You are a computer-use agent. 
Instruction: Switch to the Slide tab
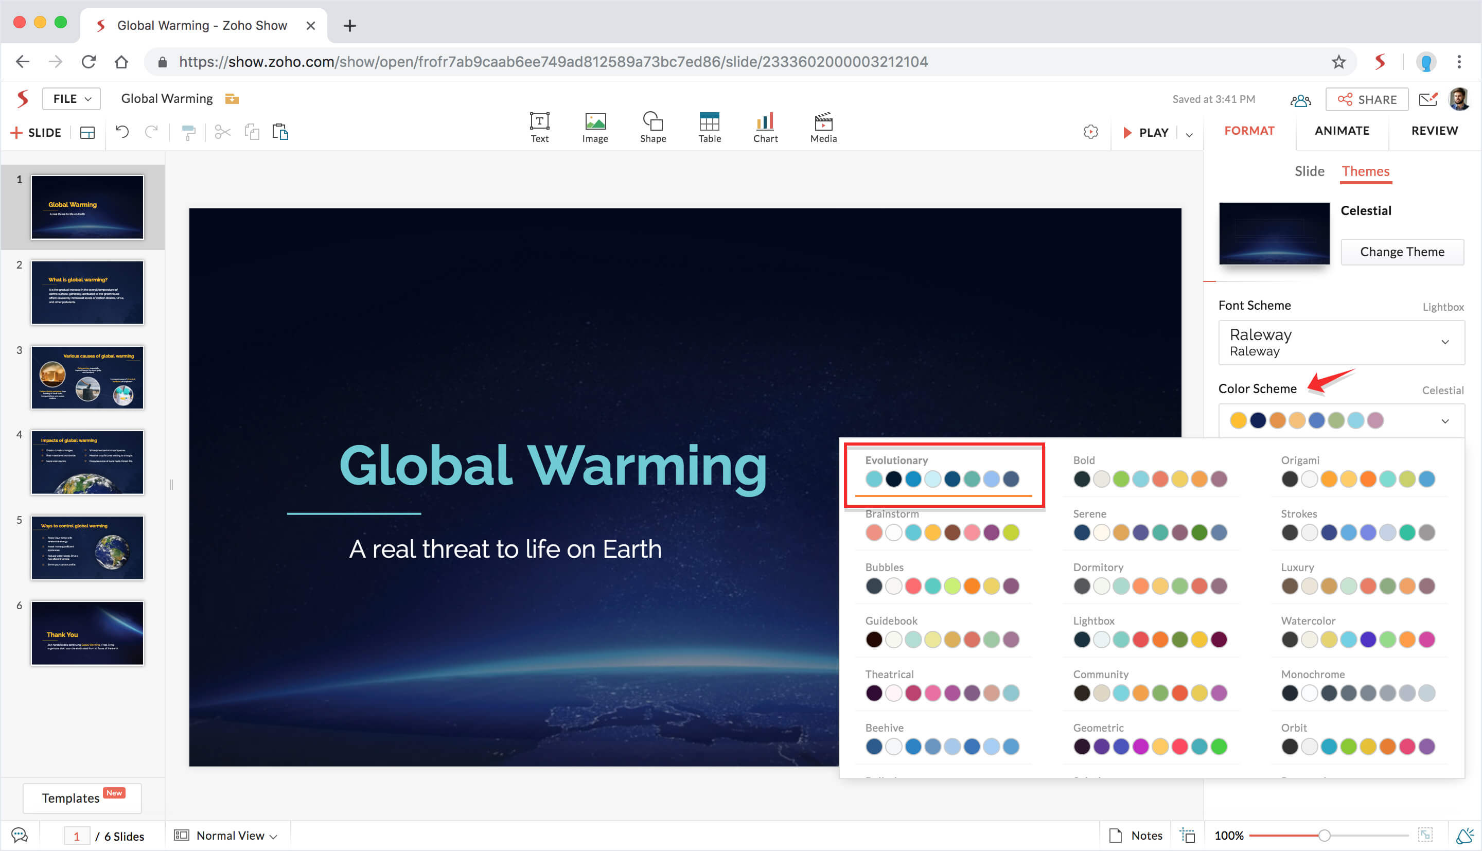[x=1309, y=171]
